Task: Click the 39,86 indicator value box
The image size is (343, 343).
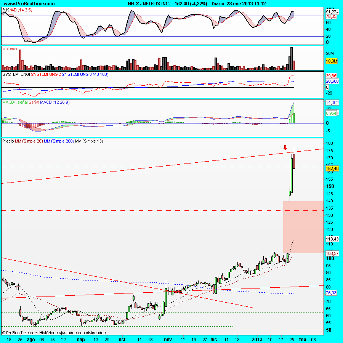Action: point(331,76)
